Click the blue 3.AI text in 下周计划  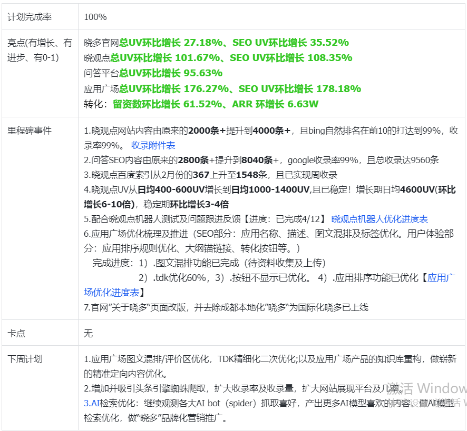[x=91, y=403]
